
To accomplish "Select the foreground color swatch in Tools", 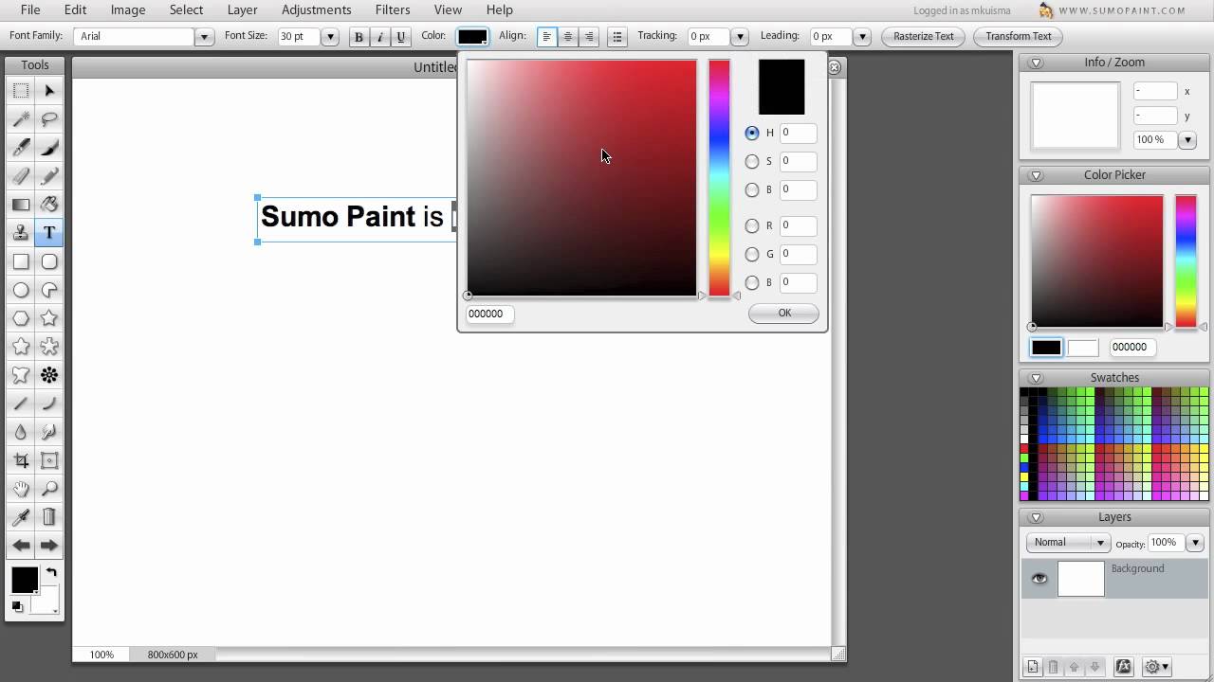I will coord(25,580).
